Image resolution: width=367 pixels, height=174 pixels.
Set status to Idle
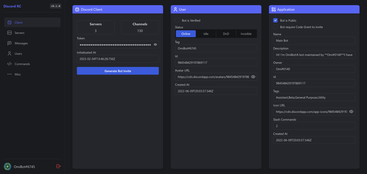[206, 34]
